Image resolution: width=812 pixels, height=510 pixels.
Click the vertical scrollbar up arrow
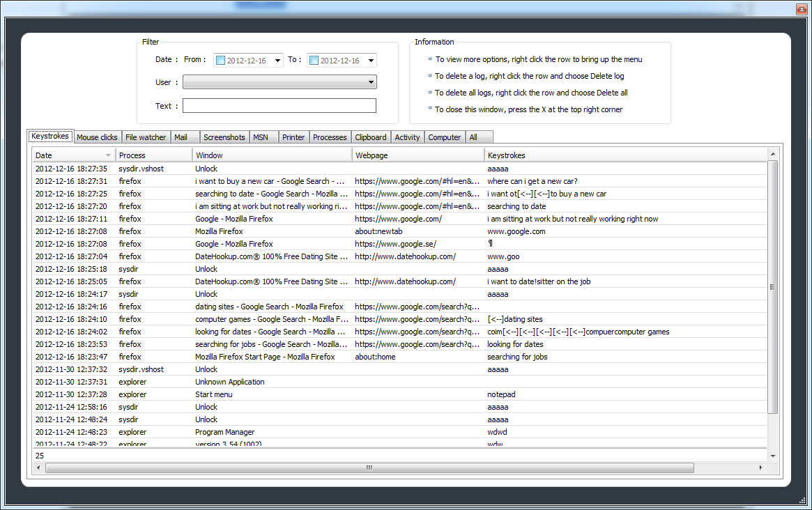pyautogui.click(x=773, y=154)
